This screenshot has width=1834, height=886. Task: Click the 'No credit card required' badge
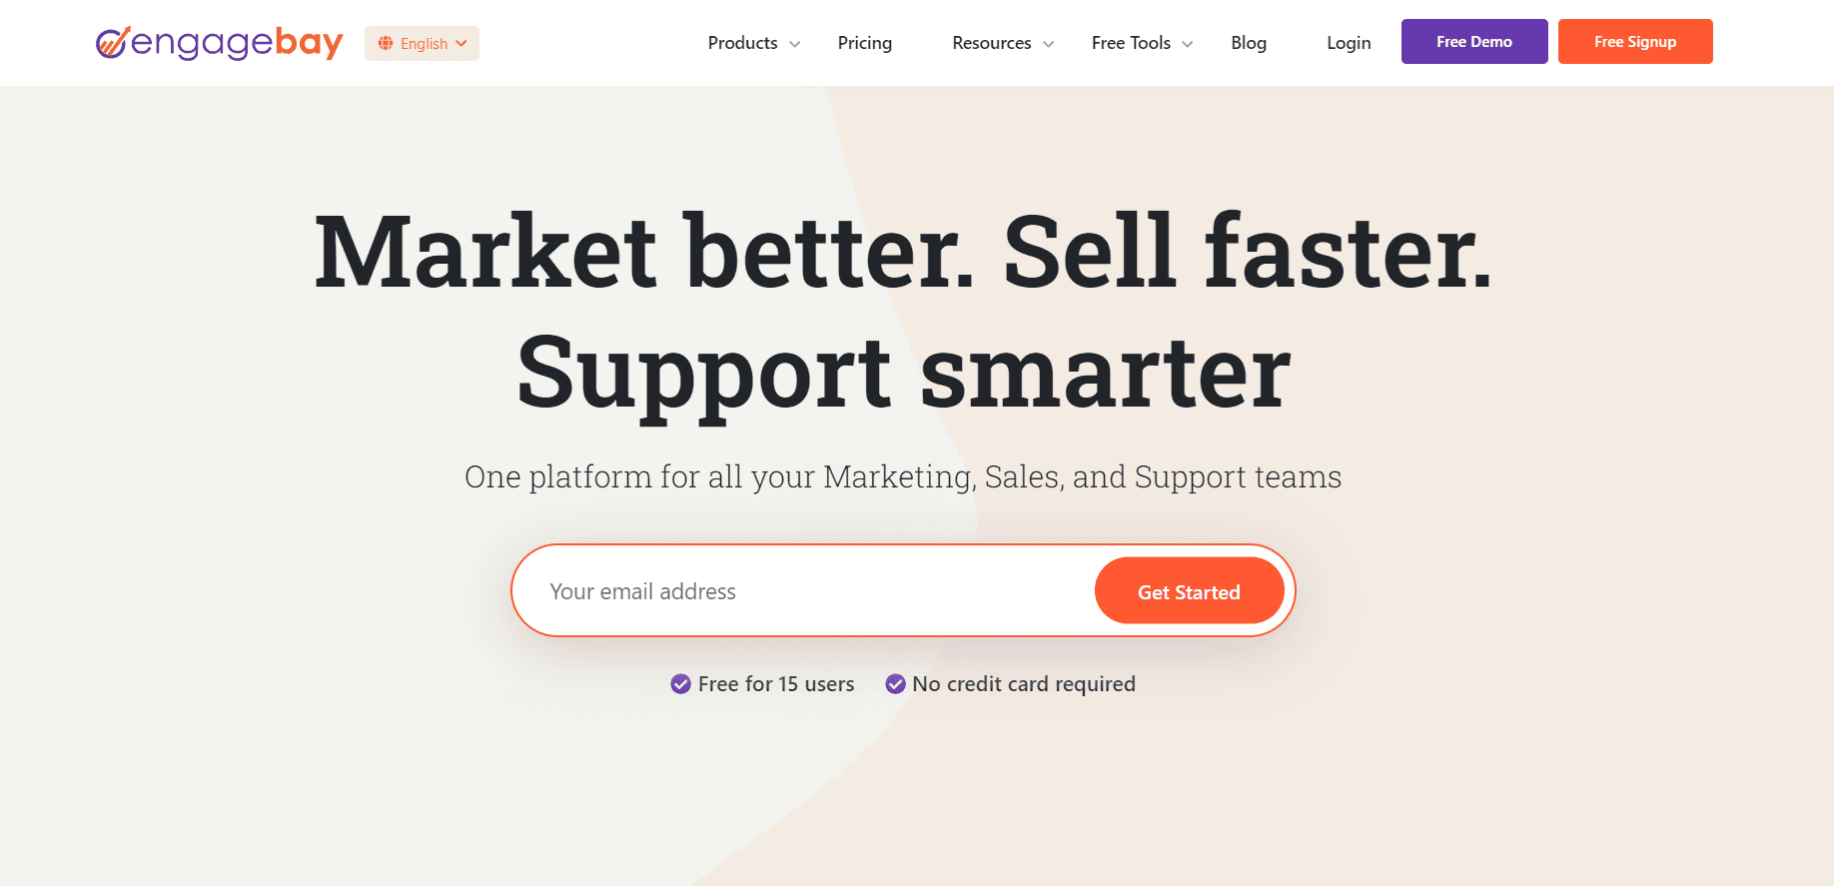[x=1010, y=684]
